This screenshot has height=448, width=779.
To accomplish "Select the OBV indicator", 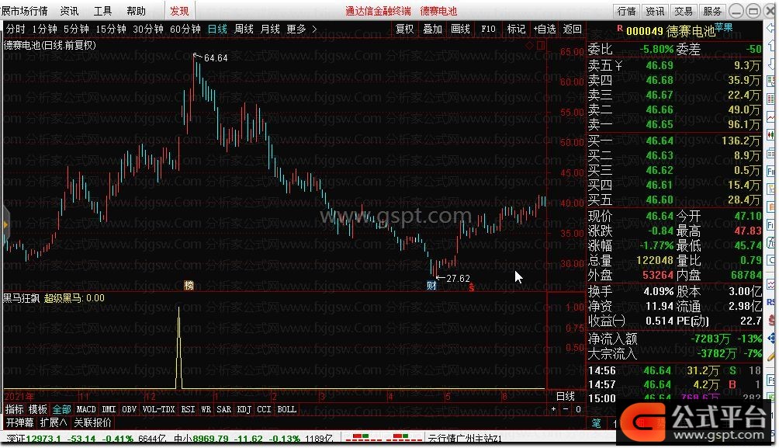I will point(129,409).
